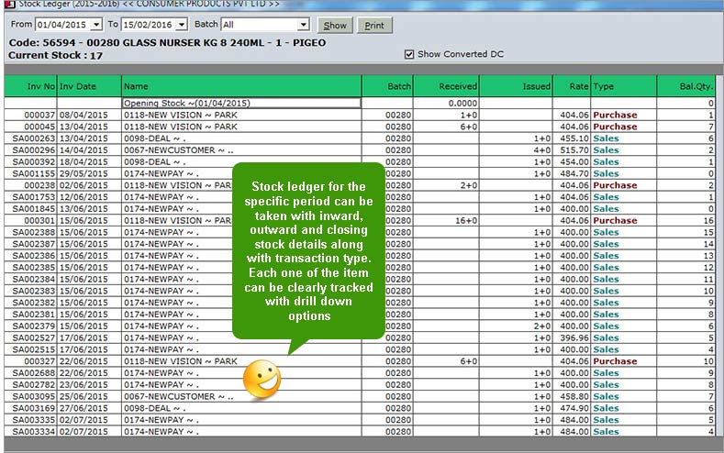The image size is (724, 453).
Task: Select invoice SA003335
Action: pyautogui.click(x=34, y=420)
